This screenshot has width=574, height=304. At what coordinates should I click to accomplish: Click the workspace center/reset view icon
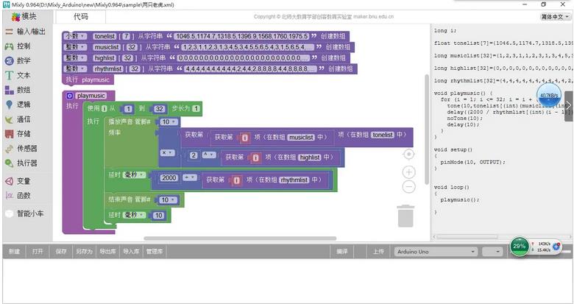pyautogui.click(x=408, y=155)
